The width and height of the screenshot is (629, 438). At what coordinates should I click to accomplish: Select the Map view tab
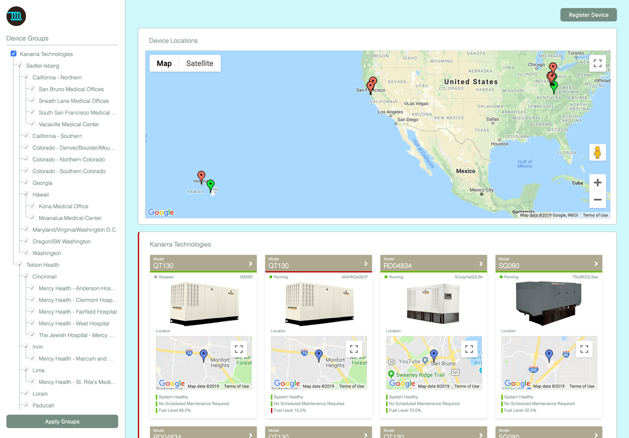164,63
